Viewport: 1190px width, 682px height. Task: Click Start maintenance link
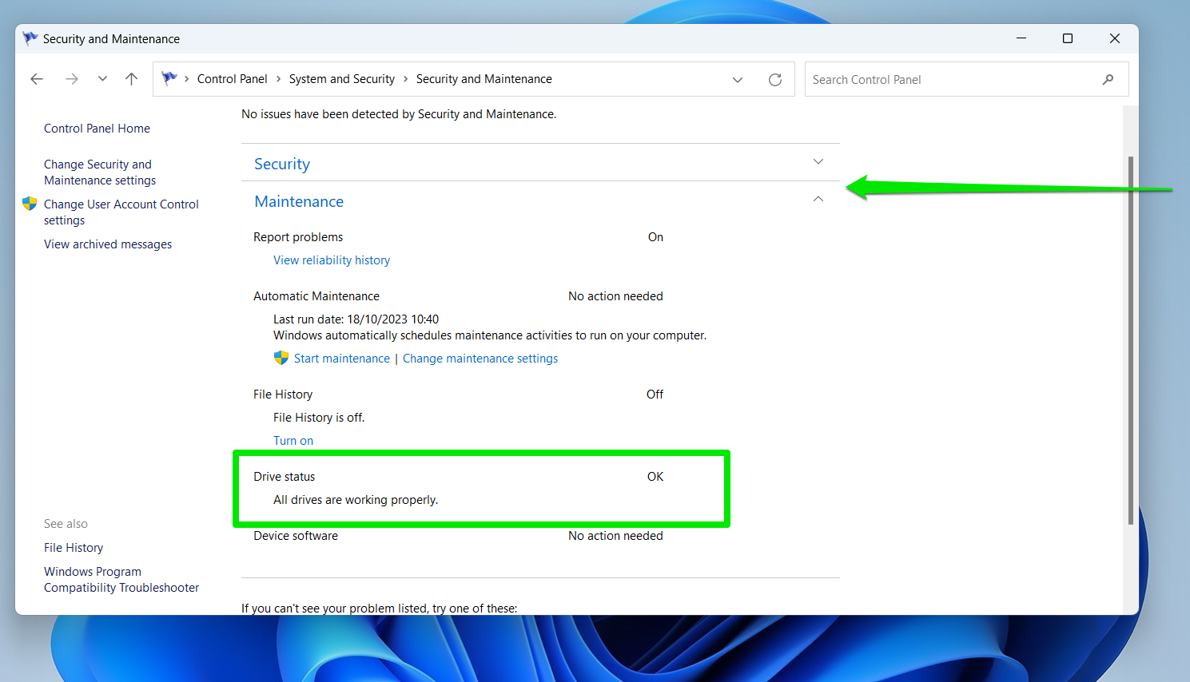pyautogui.click(x=342, y=359)
